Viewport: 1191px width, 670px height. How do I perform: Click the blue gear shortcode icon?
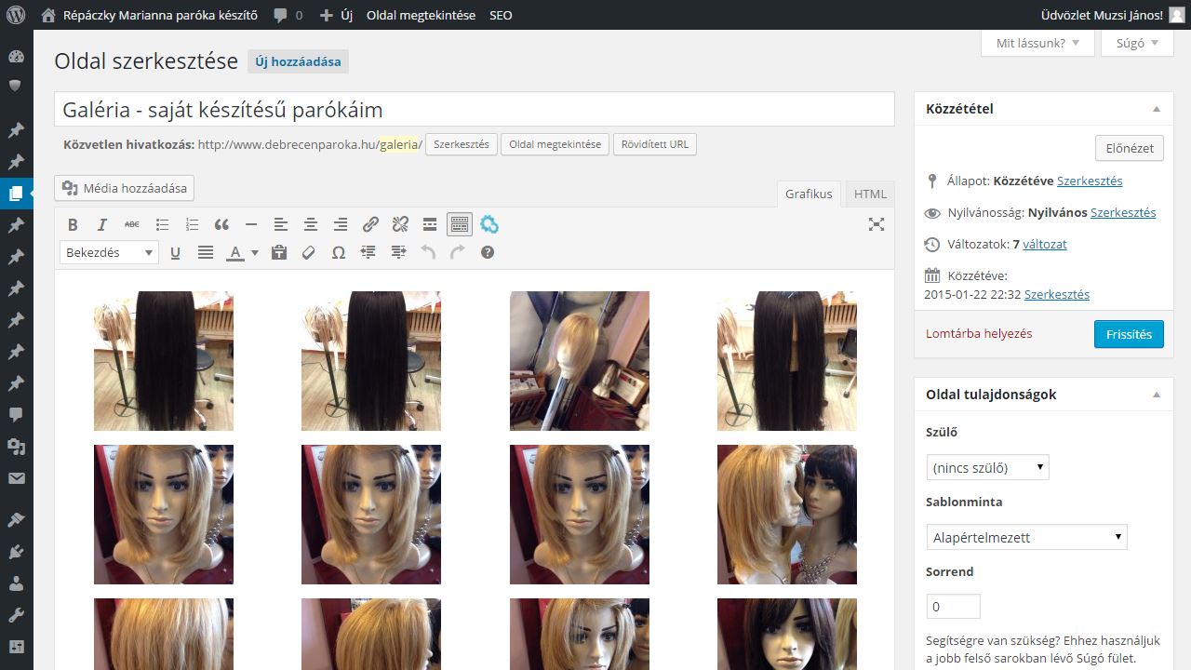[489, 224]
